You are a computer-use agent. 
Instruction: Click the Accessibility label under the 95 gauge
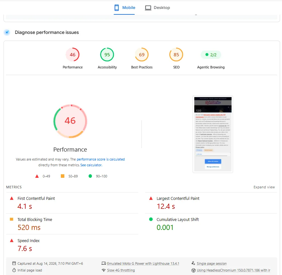(x=107, y=67)
